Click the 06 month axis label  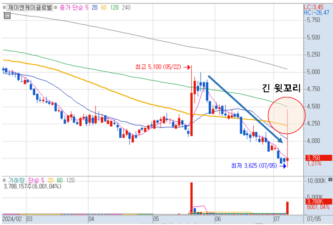[218, 219]
